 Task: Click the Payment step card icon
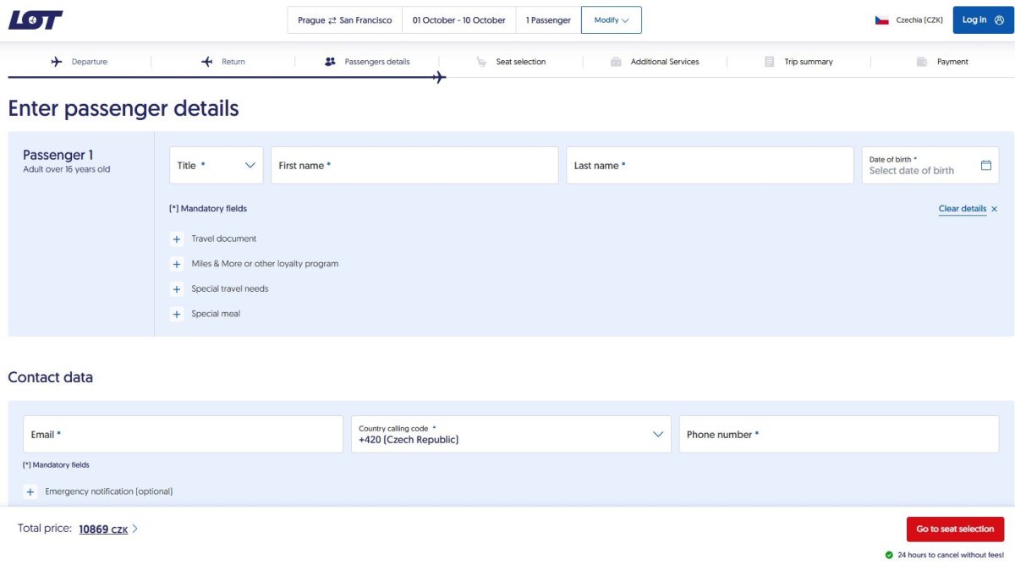coord(921,62)
